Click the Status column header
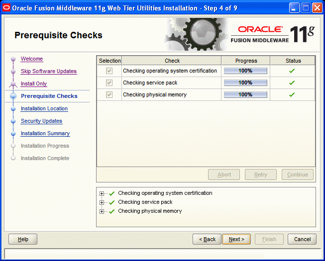325x261 pixels. pyautogui.click(x=293, y=61)
